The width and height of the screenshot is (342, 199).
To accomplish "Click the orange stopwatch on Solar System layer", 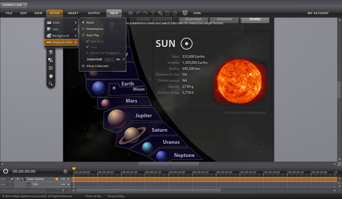I will pyautogui.click(x=56, y=179).
